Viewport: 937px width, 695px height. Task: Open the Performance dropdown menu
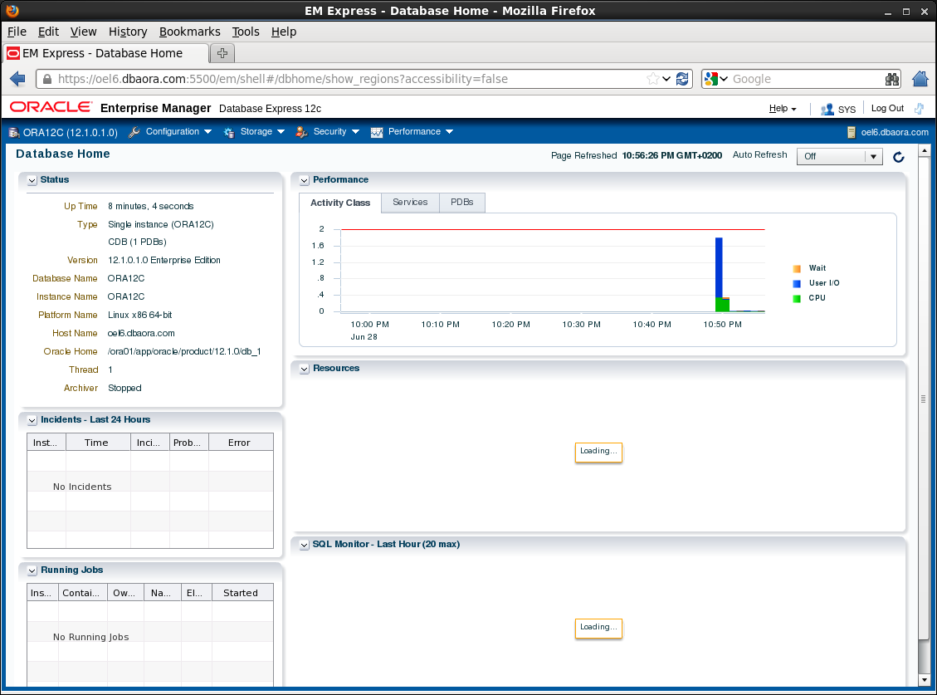(x=421, y=131)
